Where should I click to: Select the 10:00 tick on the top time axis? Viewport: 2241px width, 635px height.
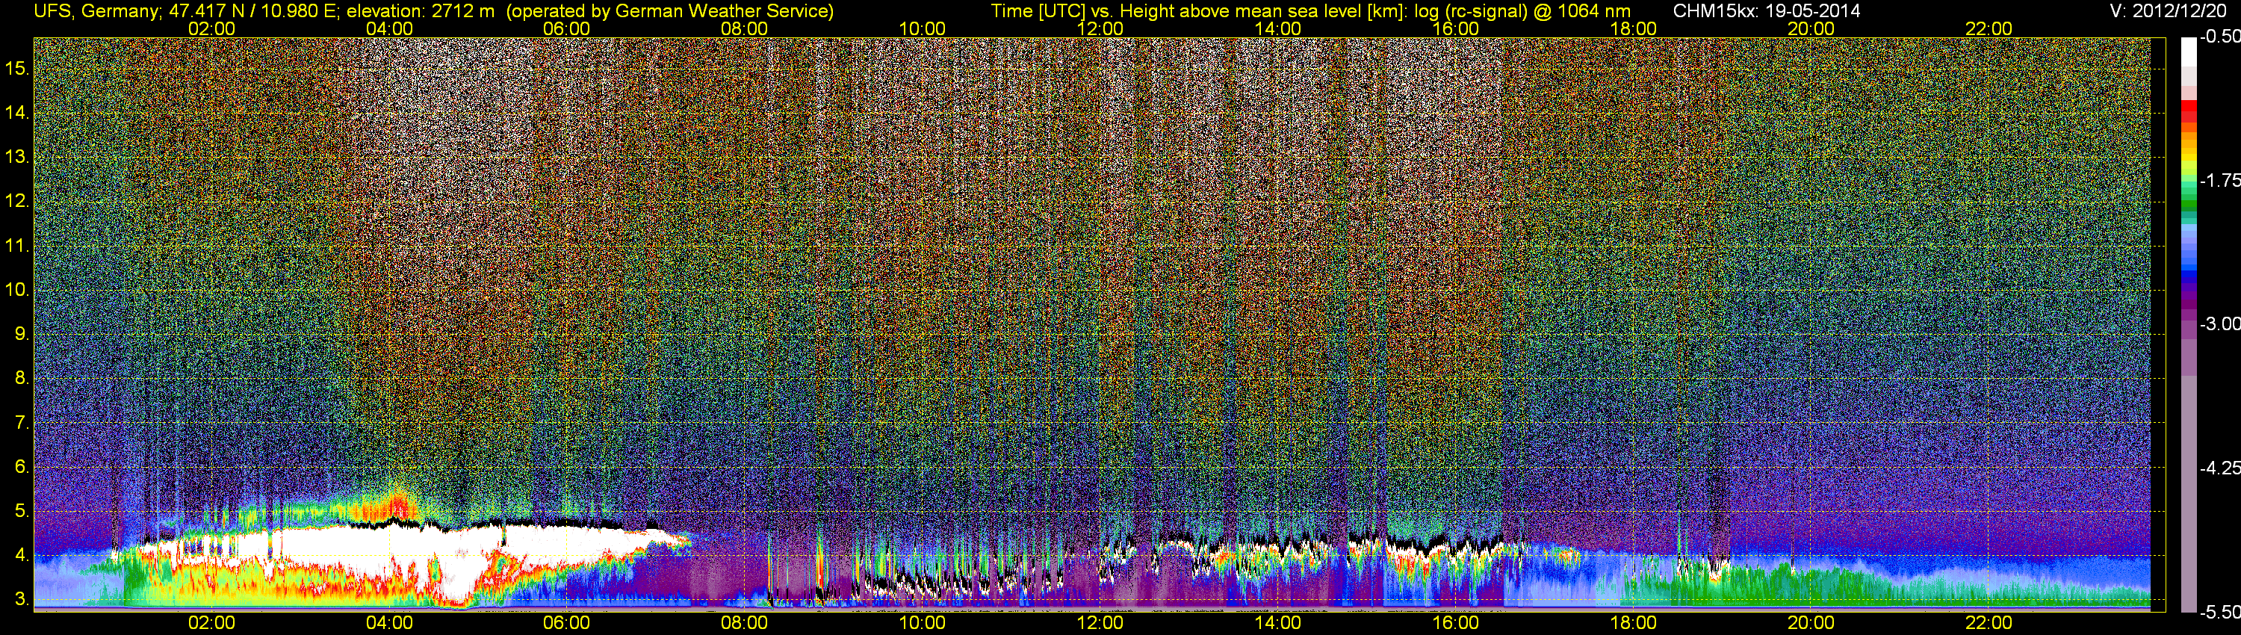(x=922, y=28)
